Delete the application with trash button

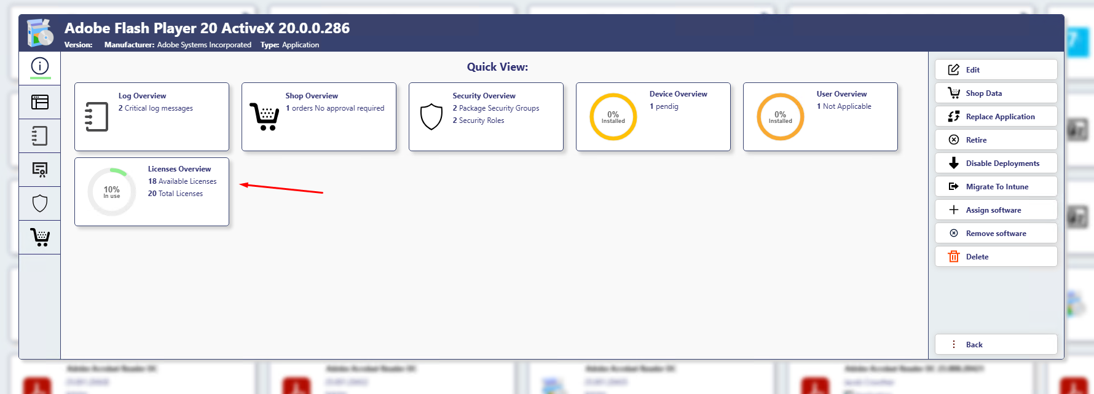click(x=996, y=257)
